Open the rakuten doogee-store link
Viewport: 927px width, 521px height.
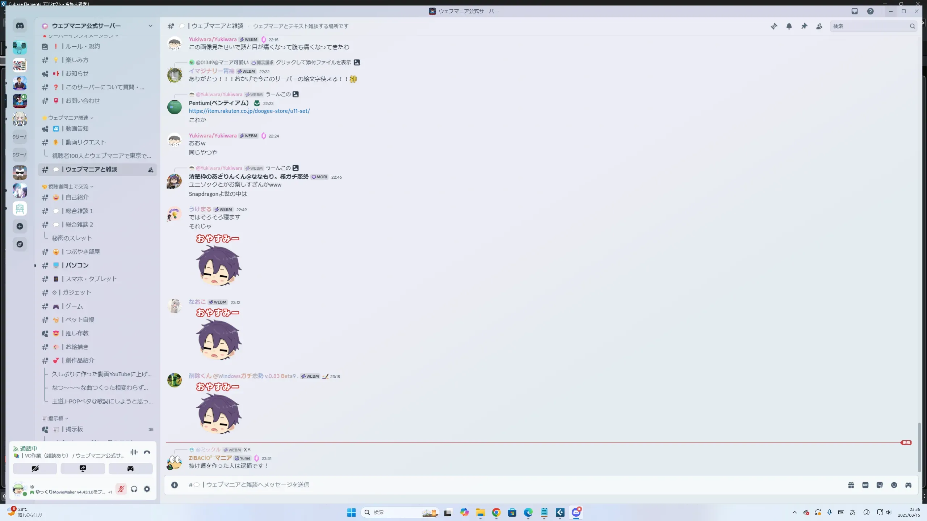[249, 111]
